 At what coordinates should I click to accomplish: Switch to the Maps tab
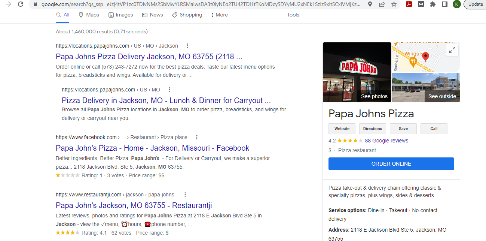tap(89, 15)
